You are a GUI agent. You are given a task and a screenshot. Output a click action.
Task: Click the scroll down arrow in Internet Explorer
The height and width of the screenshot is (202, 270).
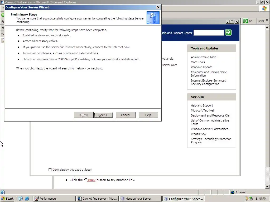pyautogui.click(x=267, y=187)
